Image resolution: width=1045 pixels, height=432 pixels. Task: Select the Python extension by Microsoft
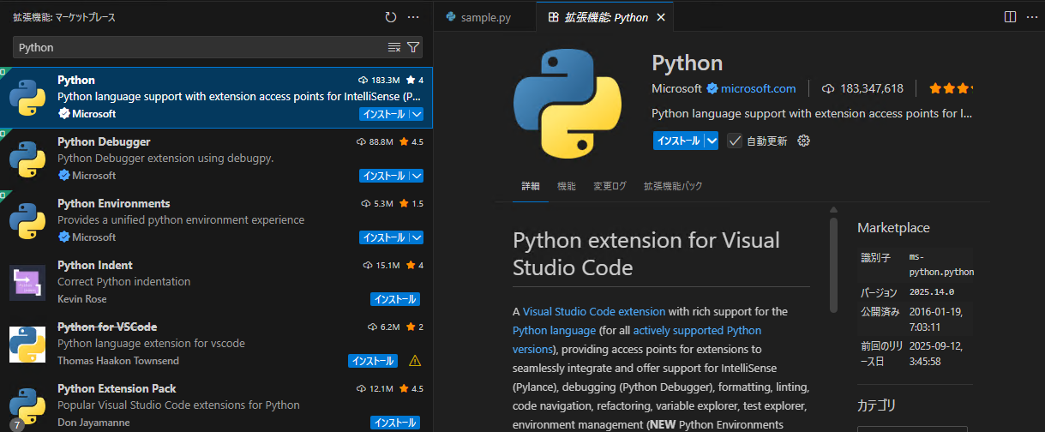[x=216, y=98]
